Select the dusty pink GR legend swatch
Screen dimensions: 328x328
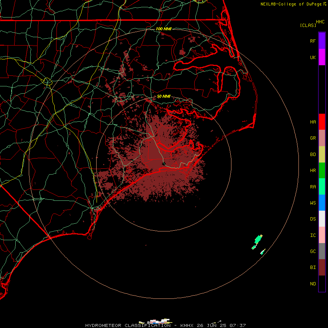click(322, 138)
